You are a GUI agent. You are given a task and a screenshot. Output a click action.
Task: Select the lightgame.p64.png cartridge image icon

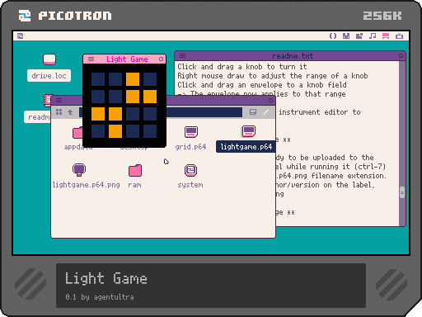(x=79, y=170)
